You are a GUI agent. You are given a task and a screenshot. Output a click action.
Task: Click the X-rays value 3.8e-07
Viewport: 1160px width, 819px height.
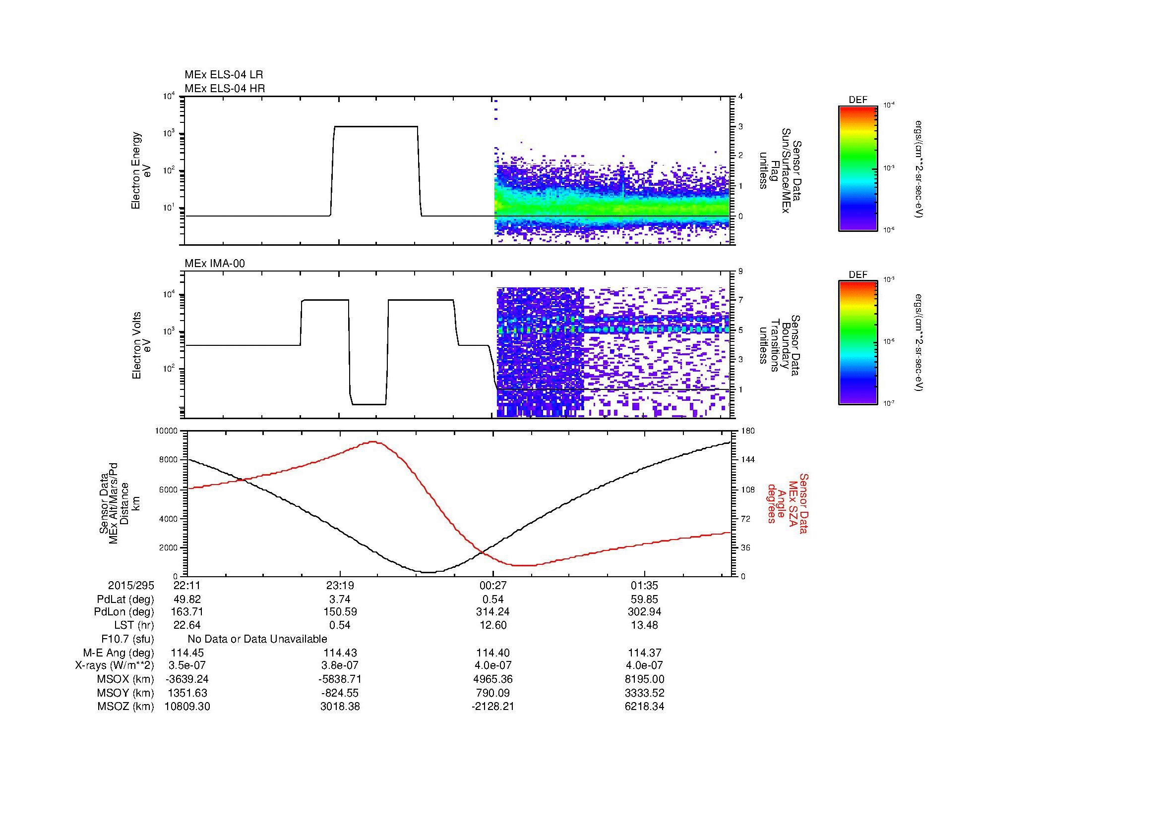point(340,665)
